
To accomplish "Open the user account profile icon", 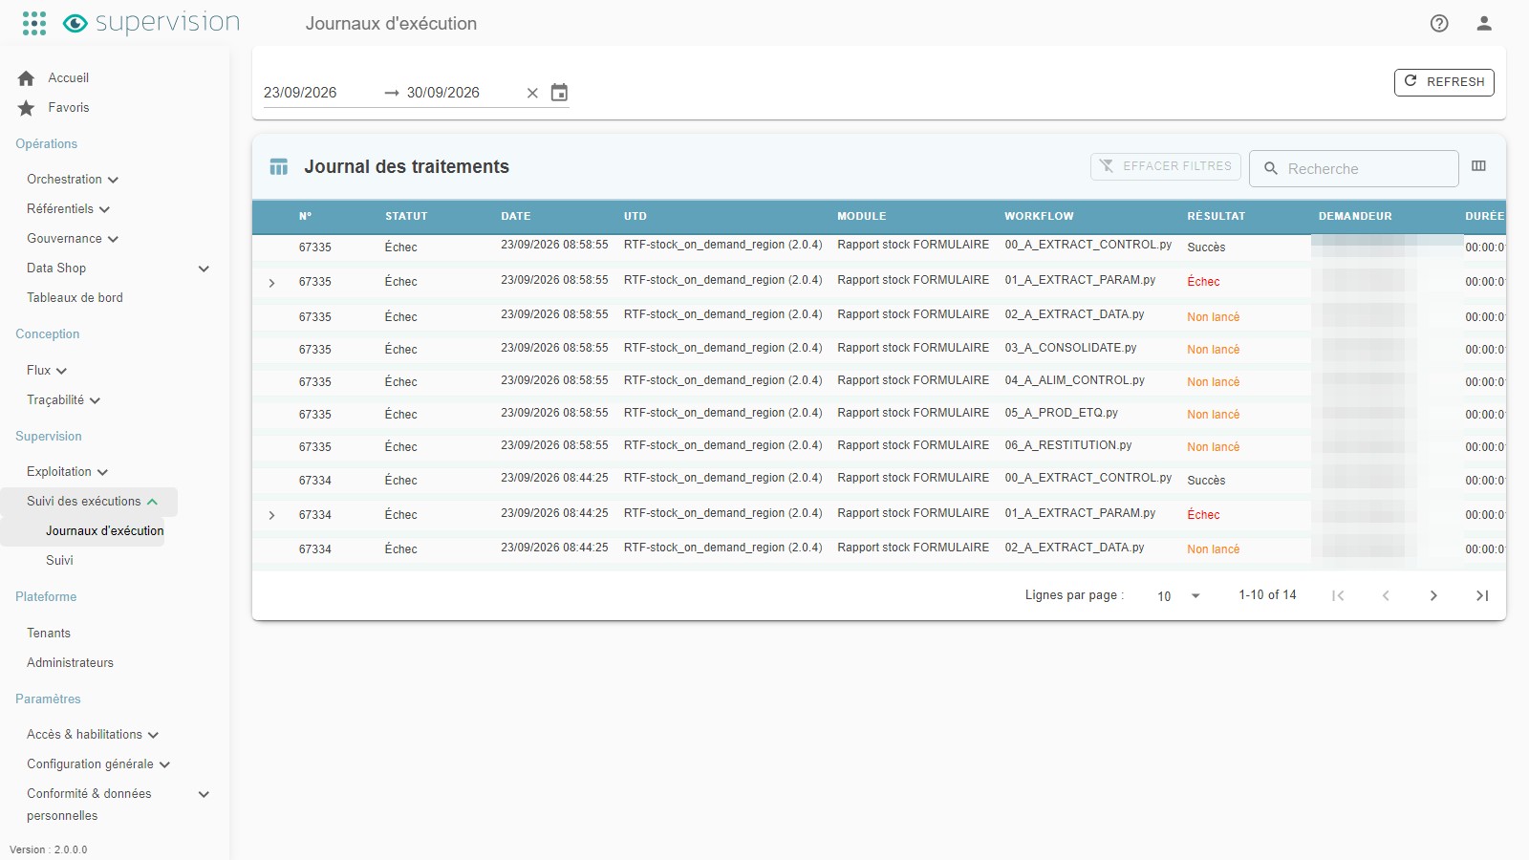I will point(1484,24).
